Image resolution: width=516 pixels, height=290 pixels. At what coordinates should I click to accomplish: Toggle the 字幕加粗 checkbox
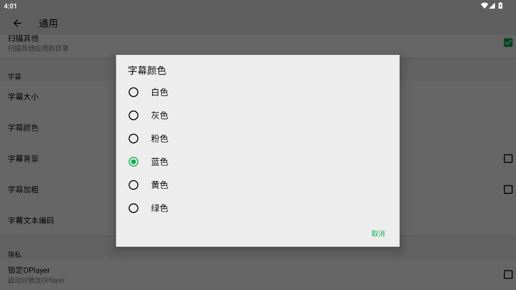click(508, 190)
